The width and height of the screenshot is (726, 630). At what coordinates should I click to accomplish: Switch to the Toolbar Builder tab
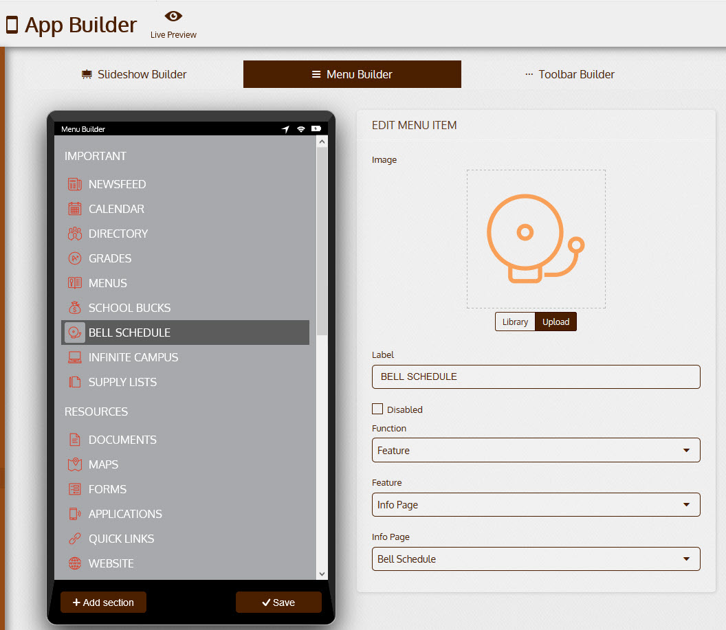pyautogui.click(x=570, y=74)
